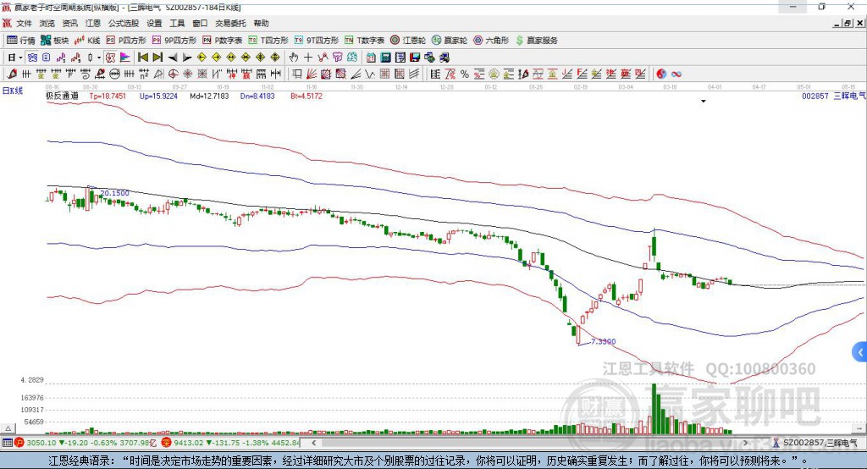Image resolution: width=867 pixels, height=469 pixels.
Task: Click the 002857 stock code label
Action: pyautogui.click(x=815, y=96)
